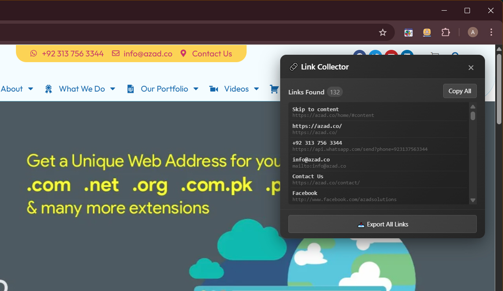Click the Export All Links button
The height and width of the screenshot is (291, 503).
coord(382,224)
